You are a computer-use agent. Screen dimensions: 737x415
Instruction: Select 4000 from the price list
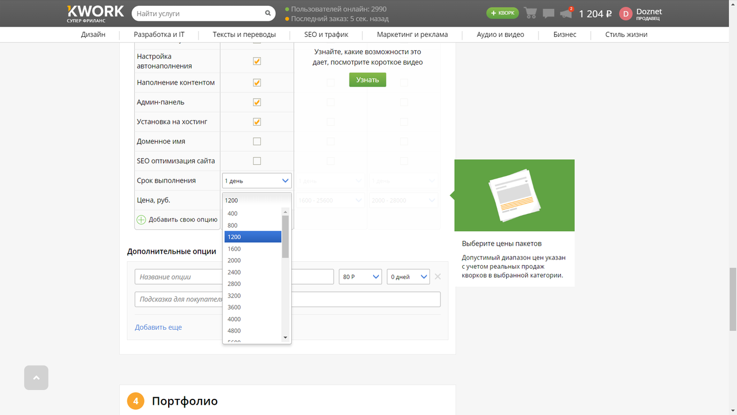[253, 319]
